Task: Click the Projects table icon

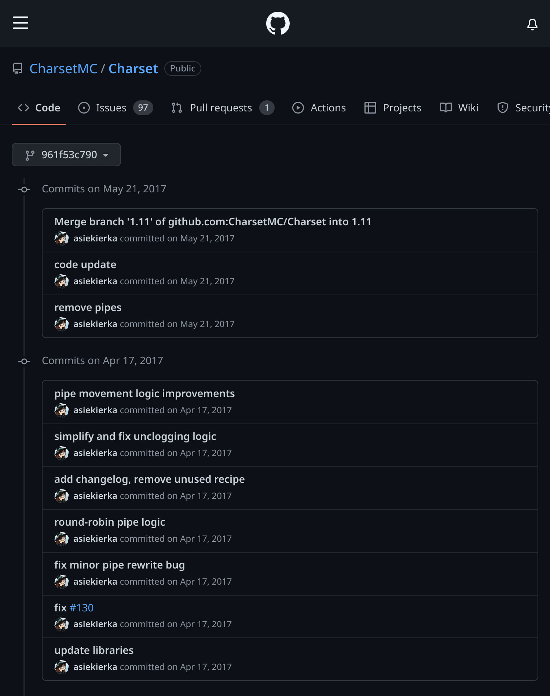Action: pyautogui.click(x=370, y=108)
